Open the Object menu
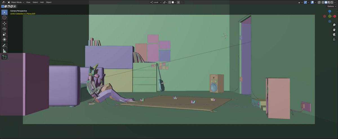 coord(49,2)
